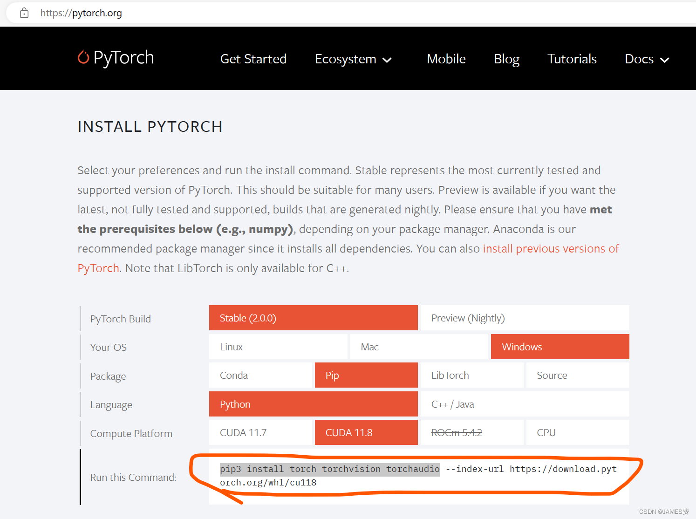The image size is (696, 519).
Task: Follow the install previous versions link
Action: tap(551, 249)
